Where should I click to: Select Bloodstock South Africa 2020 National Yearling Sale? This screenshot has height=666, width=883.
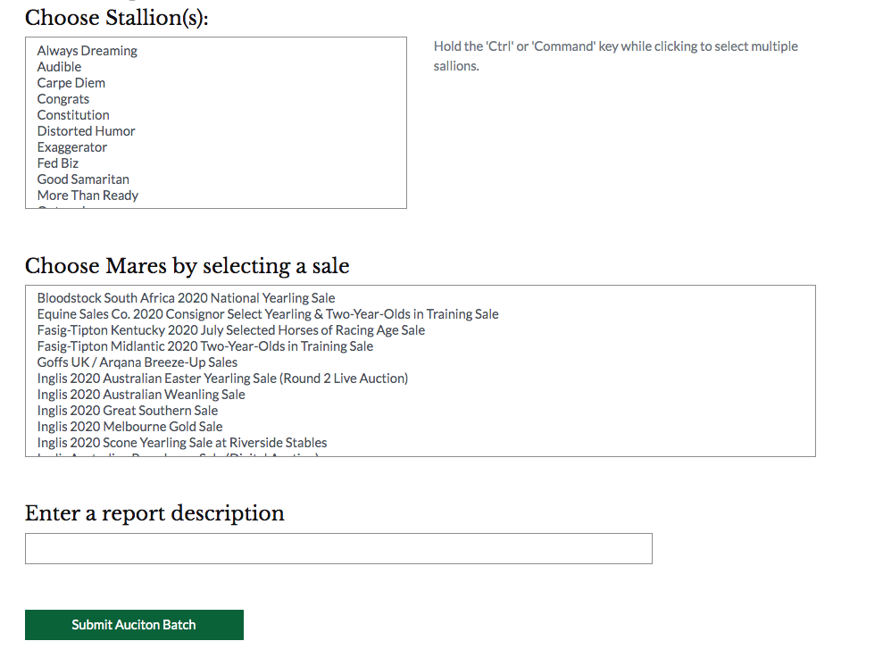186,298
